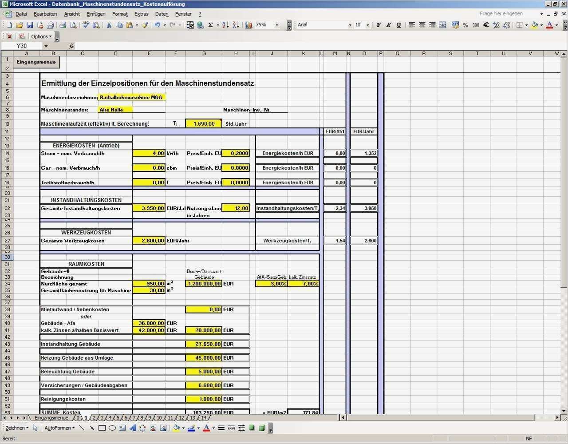Viewport: 568px width, 444px height.
Task: Activate the Format Painter brush
Action: pyautogui.click(x=145, y=25)
